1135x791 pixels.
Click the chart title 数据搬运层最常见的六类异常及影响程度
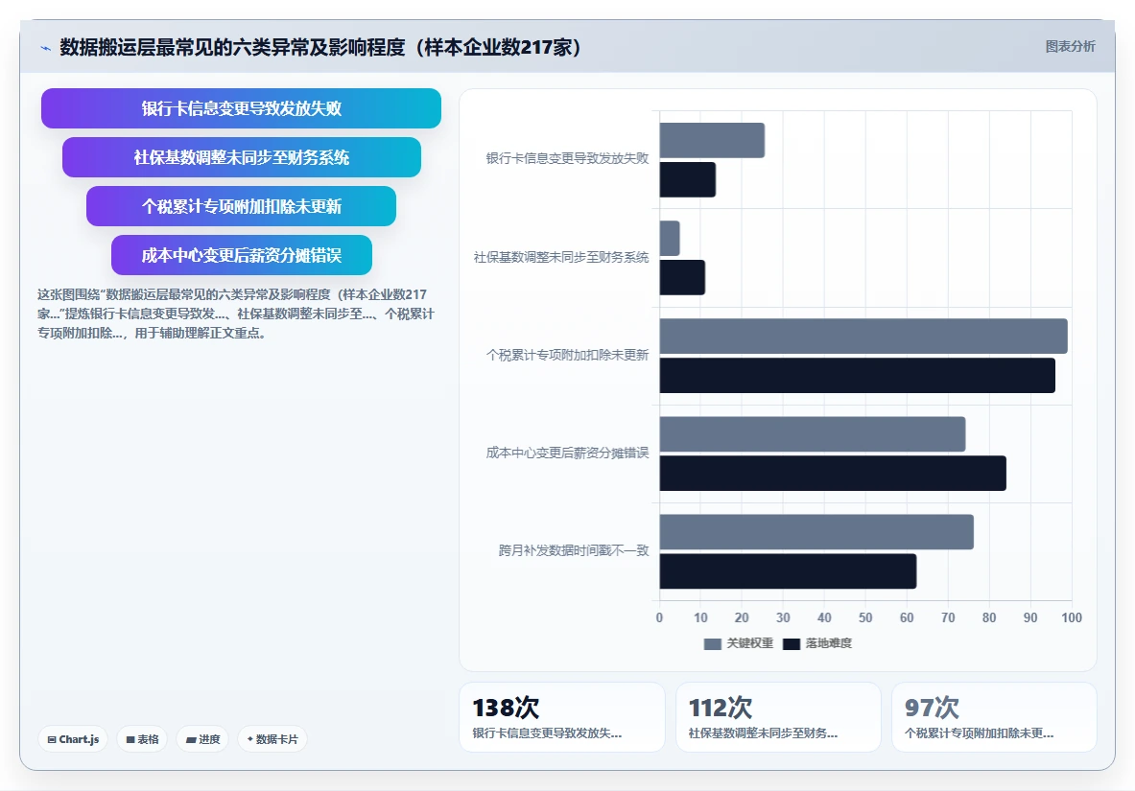point(319,47)
